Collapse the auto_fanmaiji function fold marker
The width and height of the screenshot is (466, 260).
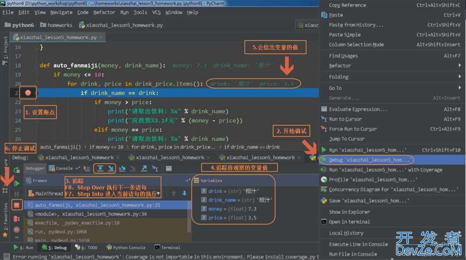(36, 65)
